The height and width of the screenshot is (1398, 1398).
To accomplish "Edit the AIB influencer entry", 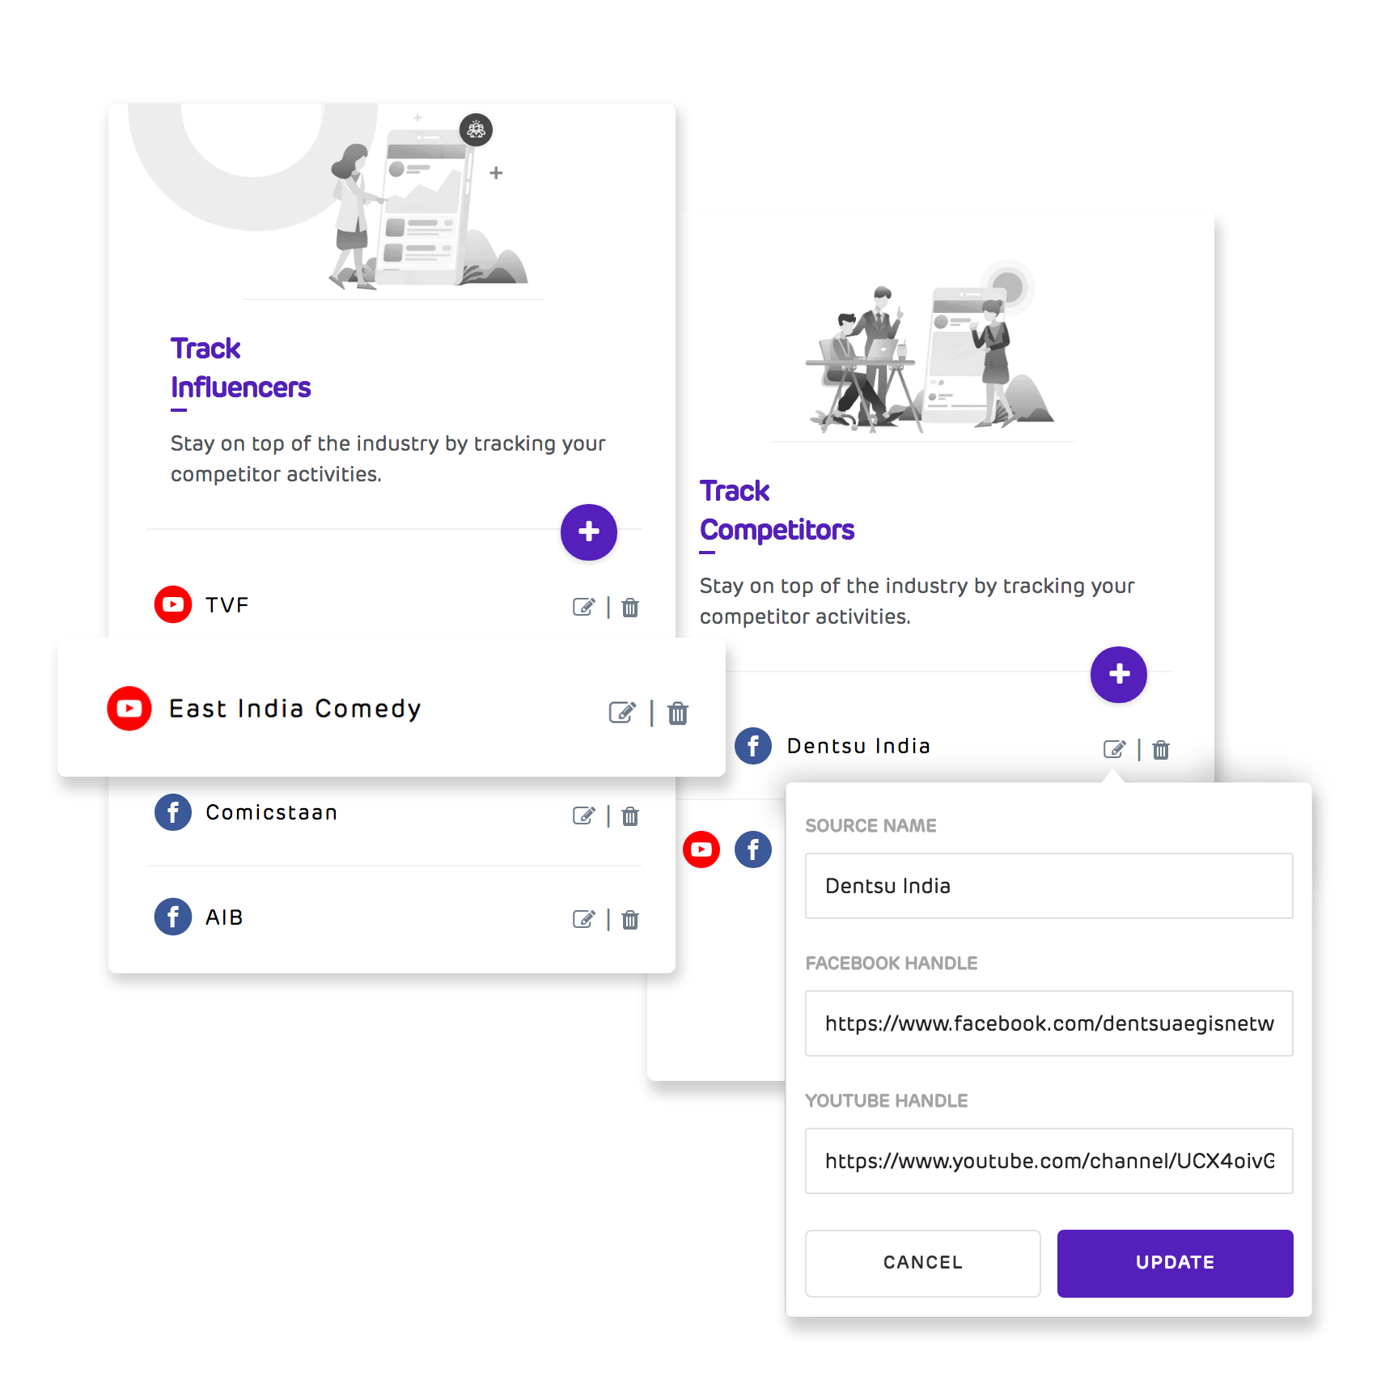I will point(583,919).
